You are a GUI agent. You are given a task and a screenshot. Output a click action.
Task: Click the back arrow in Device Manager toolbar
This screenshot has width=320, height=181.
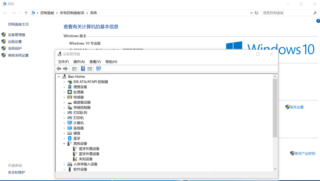[59, 69]
